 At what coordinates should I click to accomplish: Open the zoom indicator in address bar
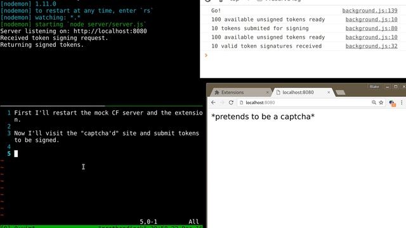tap(374, 103)
